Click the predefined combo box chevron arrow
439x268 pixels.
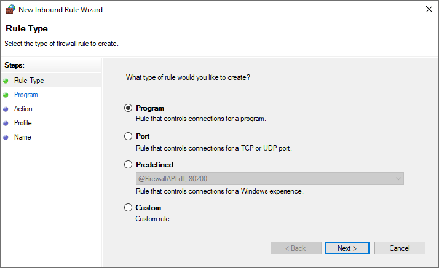[398, 179]
